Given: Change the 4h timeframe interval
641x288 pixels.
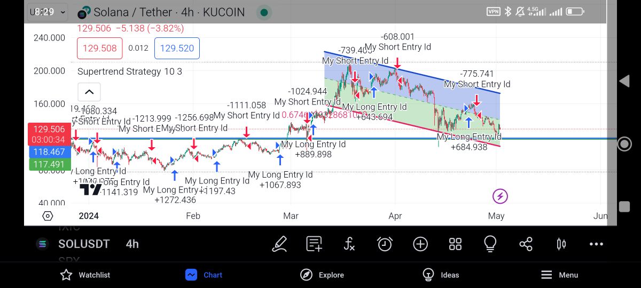Looking at the screenshot, I should (132, 244).
